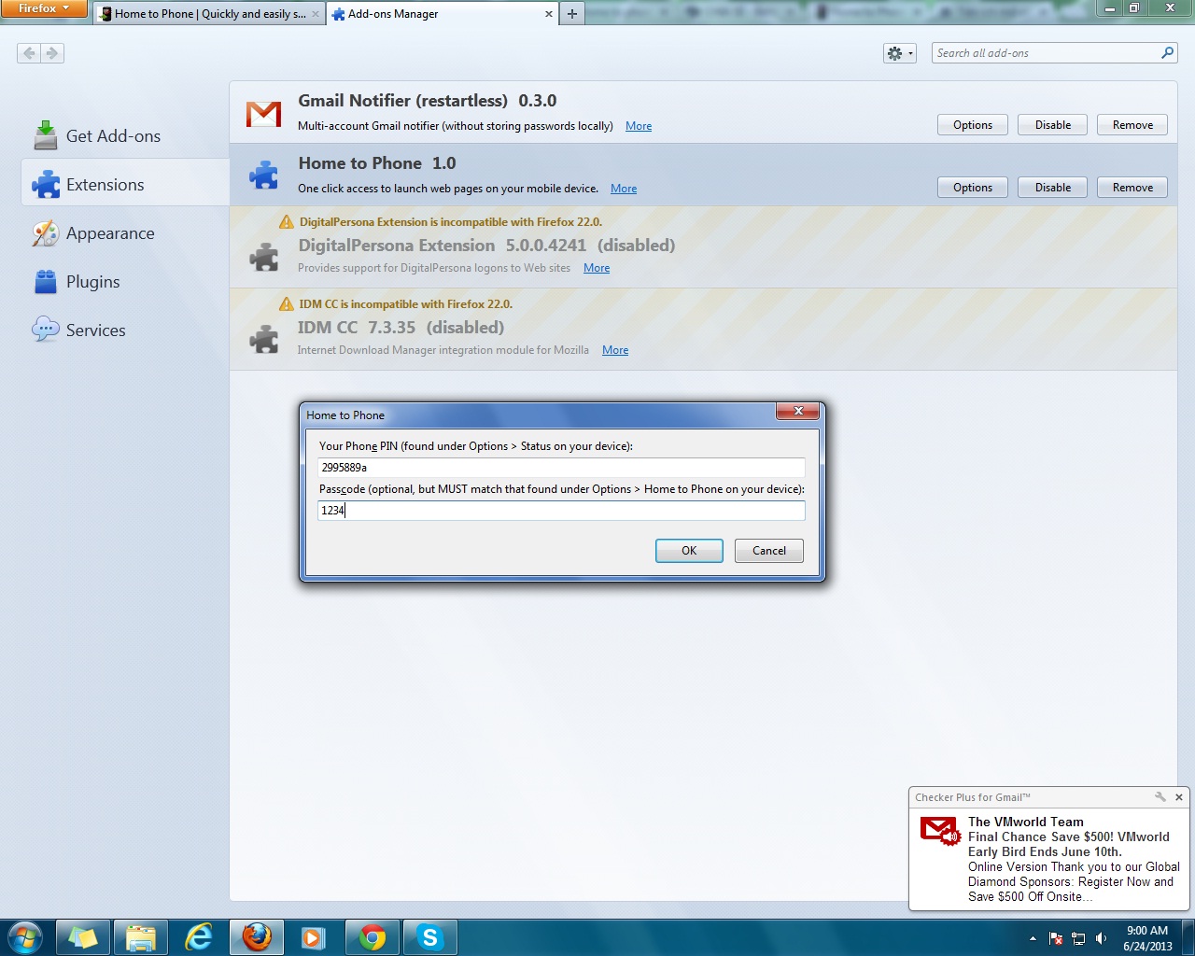Close the Home to Phone browser tab
Image resolution: width=1195 pixels, height=956 pixels.
click(316, 14)
